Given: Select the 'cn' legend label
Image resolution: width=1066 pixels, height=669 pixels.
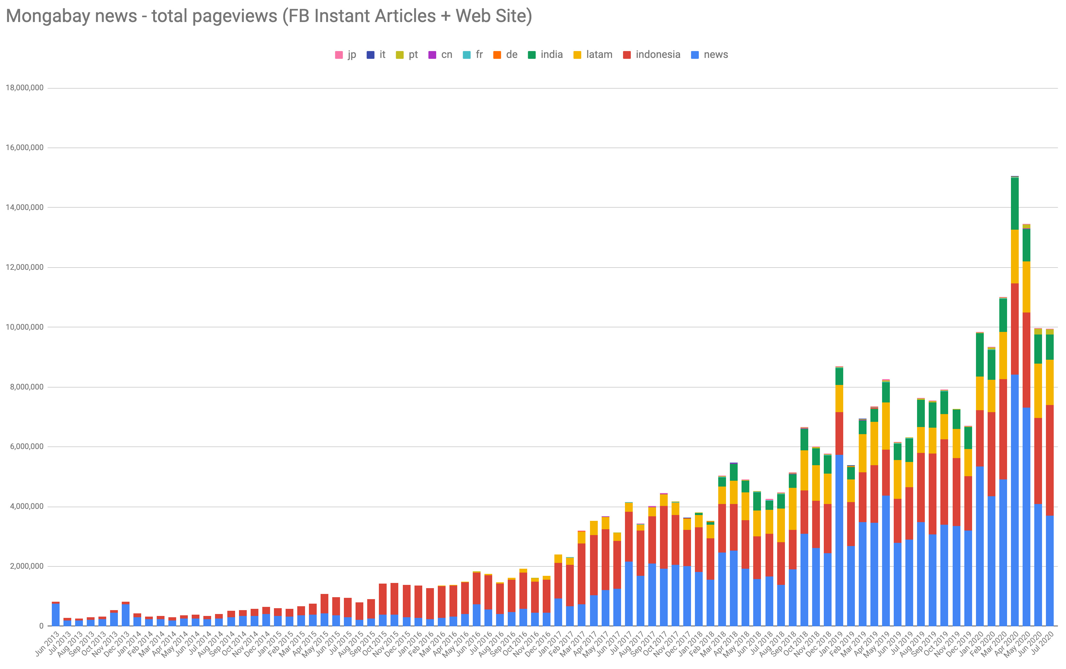Looking at the screenshot, I should (x=447, y=54).
